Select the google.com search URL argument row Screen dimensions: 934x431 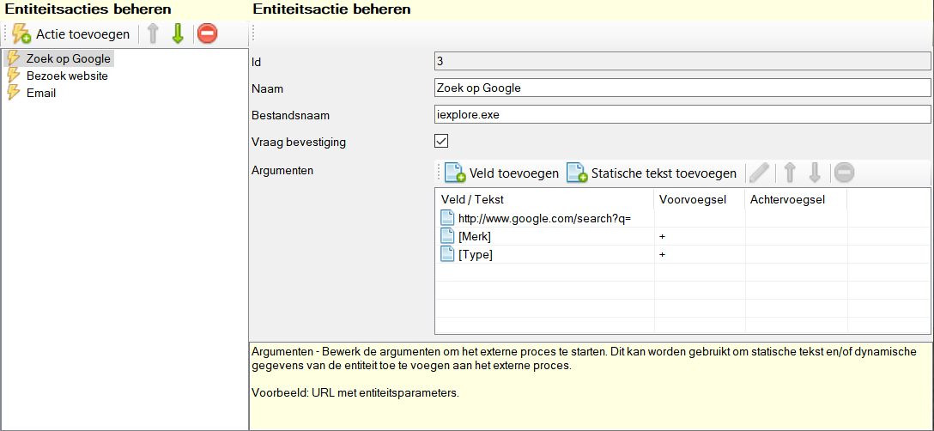coord(544,219)
